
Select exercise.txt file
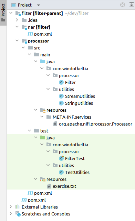(x=64, y=186)
